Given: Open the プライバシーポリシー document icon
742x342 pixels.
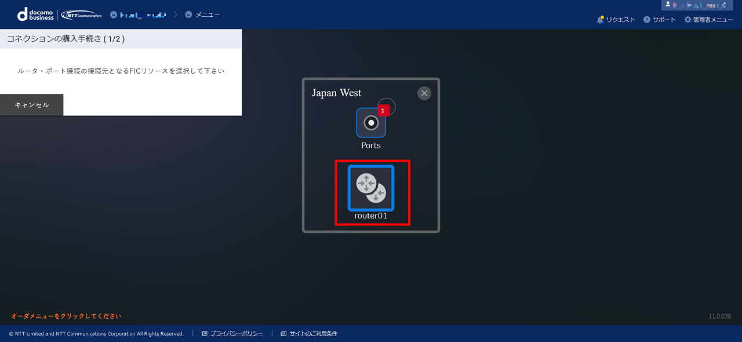Looking at the screenshot, I should pos(204,333).
